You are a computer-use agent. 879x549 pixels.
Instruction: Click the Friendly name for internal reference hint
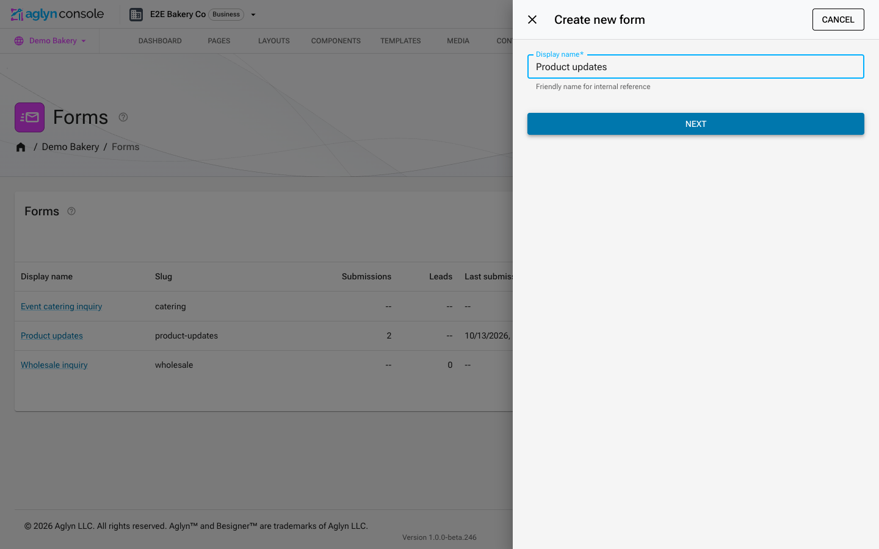tap(593, 87)
